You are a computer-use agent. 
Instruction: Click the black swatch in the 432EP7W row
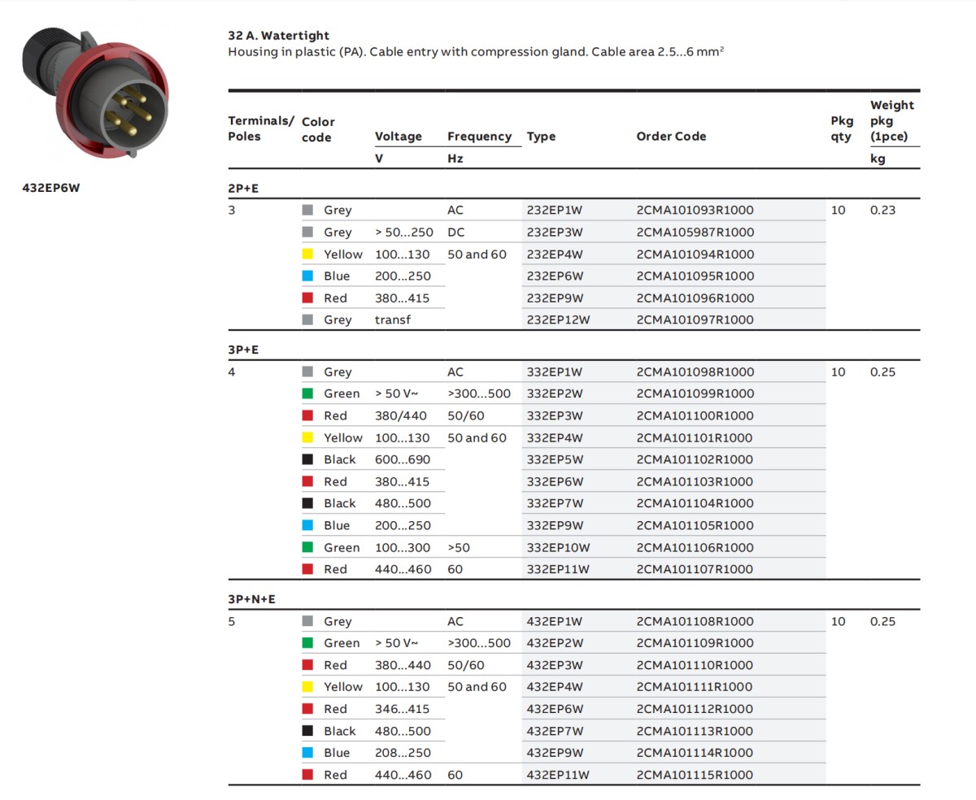tap(307, 731)
